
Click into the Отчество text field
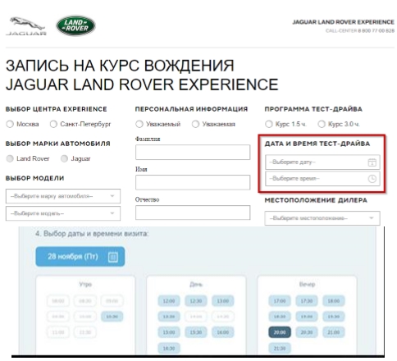[x=193, y=212]
